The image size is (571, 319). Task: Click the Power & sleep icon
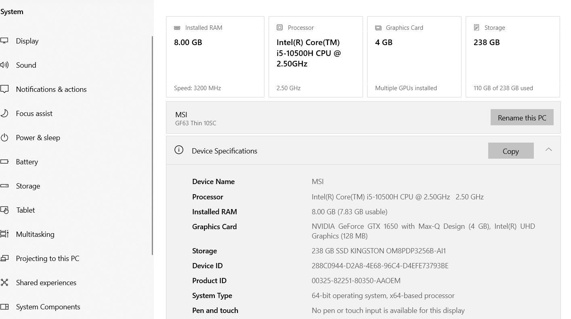coord(4,137)
